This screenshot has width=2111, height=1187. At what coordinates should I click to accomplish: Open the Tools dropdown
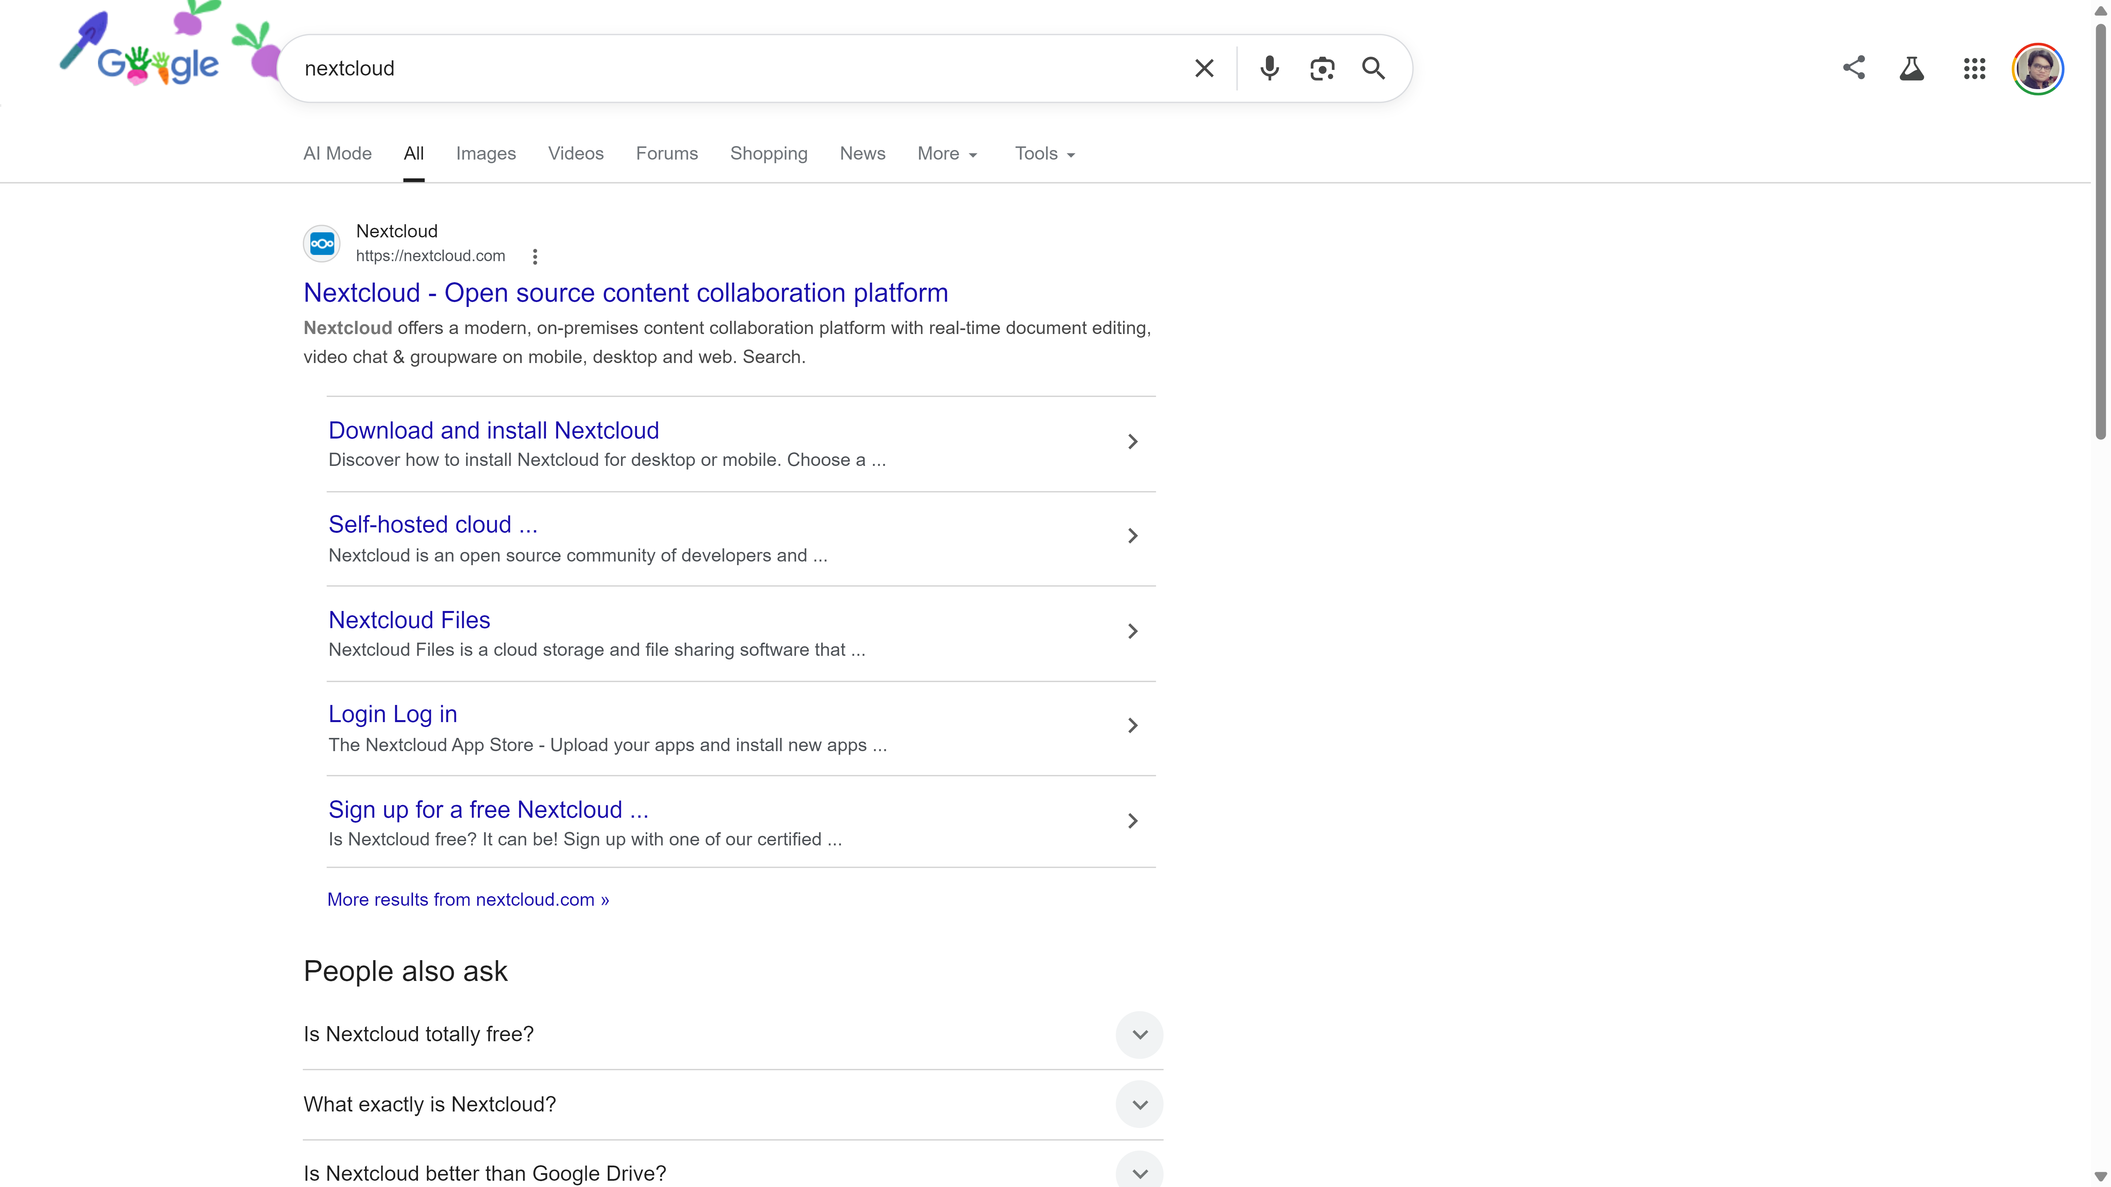1045,153
